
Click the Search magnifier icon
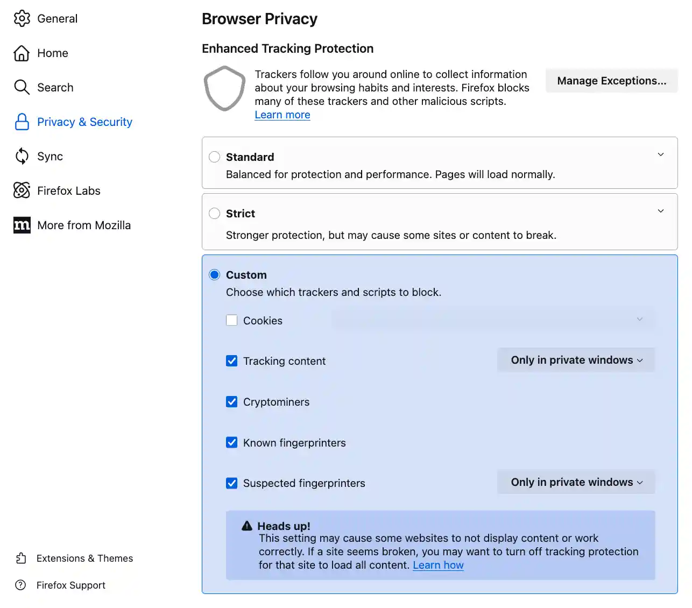click(22, 87)
